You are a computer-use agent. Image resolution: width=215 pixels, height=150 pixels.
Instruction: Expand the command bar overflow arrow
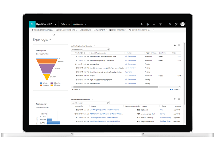153,30
